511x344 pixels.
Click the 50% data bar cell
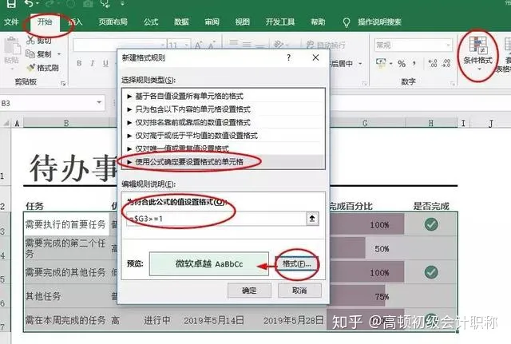(366, 249)
